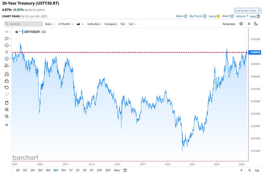Click the 0.04970 price label
Image resolution: width=264 pixels, height=174 pixels.
click(x=255, y=52)
